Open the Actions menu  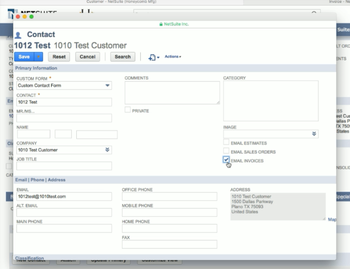click(x=173, y=56)
